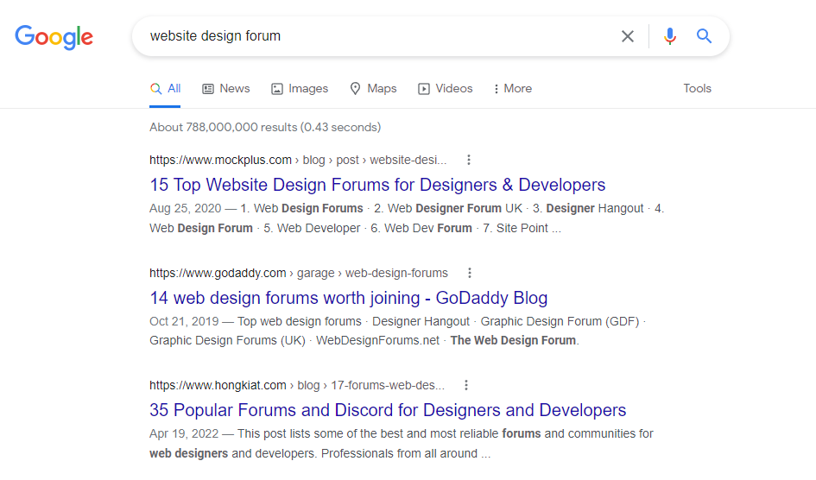Switch to the Images tab
Viewport: 816px width, 480px height.
tap(300, 88)
